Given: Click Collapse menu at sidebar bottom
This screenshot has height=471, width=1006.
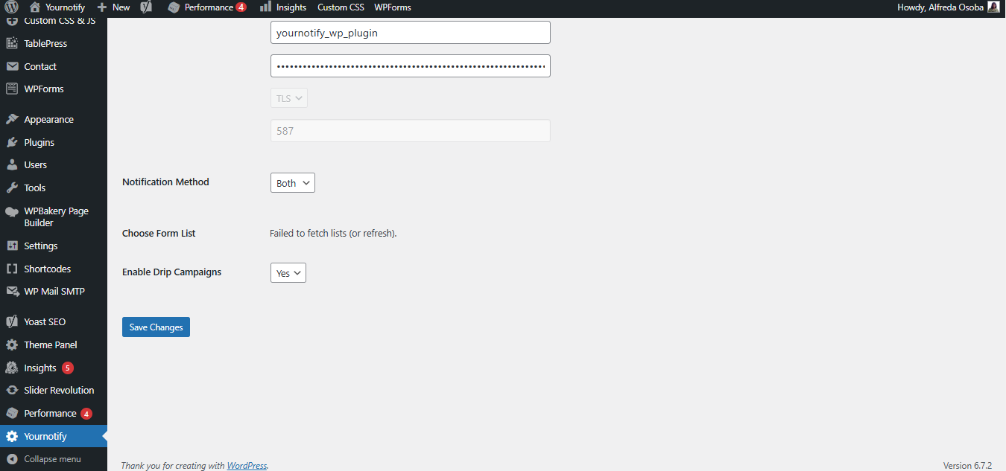Looking at the screenshot, I should 52,459.
